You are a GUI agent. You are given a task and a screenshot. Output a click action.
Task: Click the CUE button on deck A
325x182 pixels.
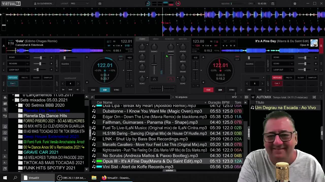(x=93, y=90)
